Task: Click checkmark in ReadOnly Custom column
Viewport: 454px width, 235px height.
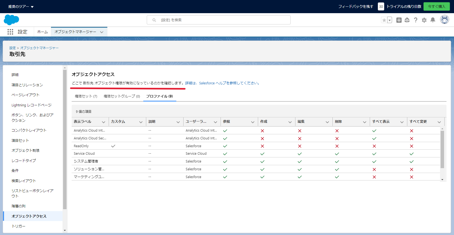Action: (113, 146)
